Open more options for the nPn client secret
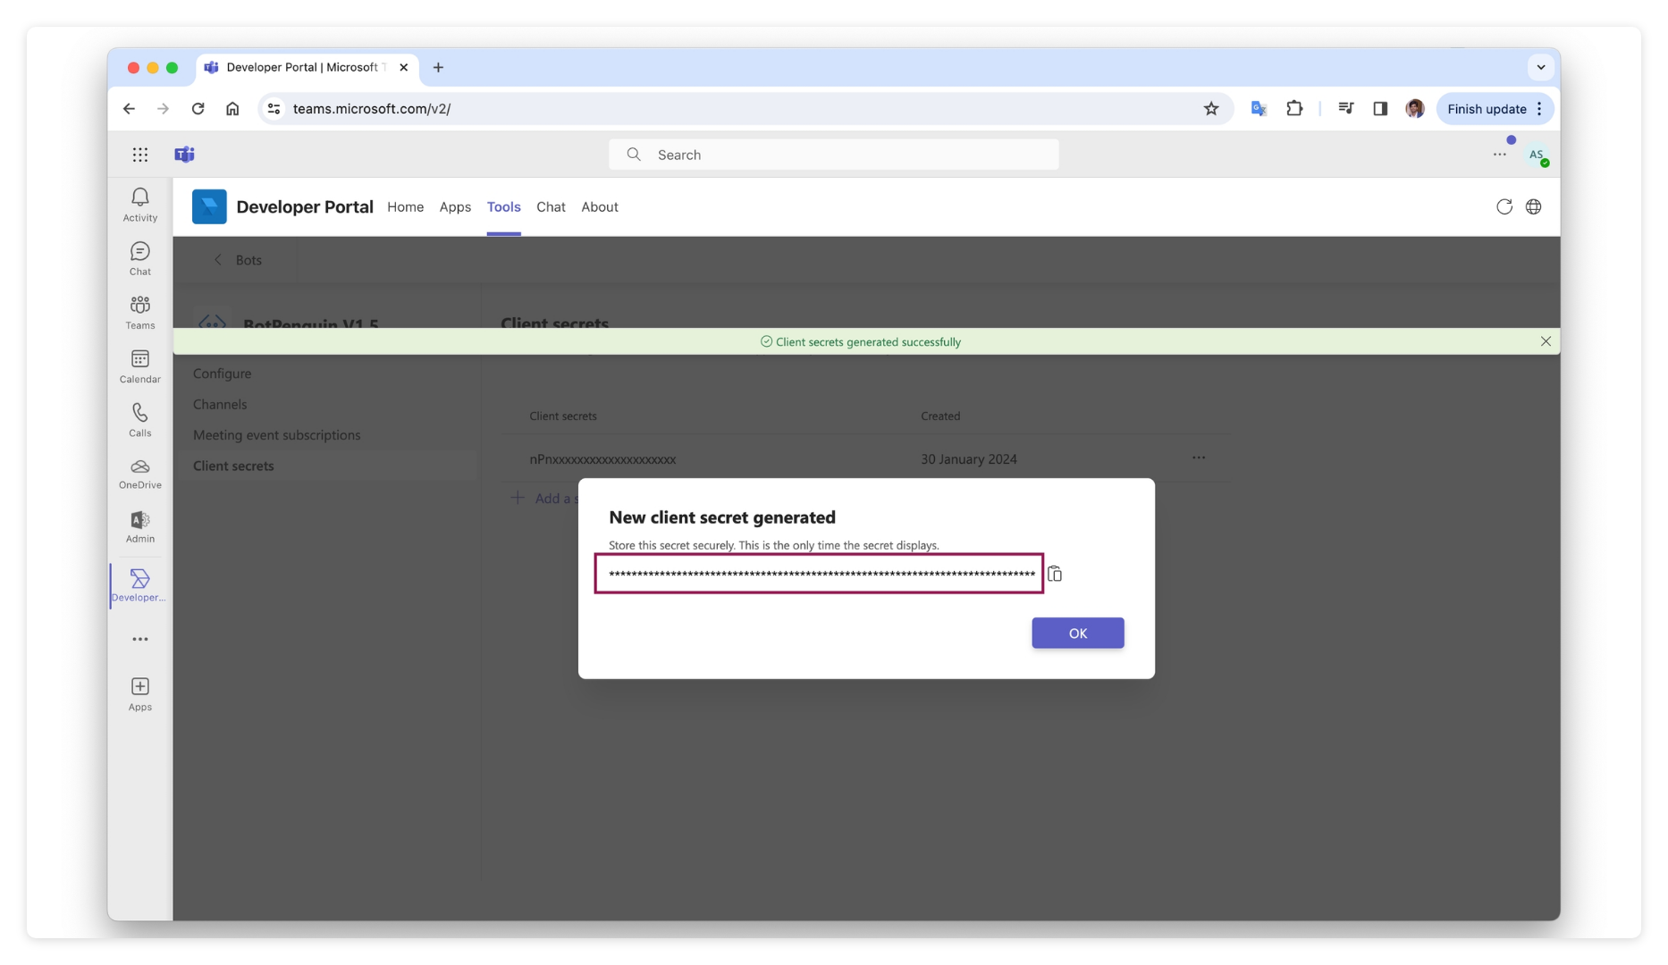 tap(1199, 457)
